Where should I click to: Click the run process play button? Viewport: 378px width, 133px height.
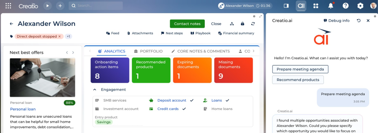tap(48, 6)
